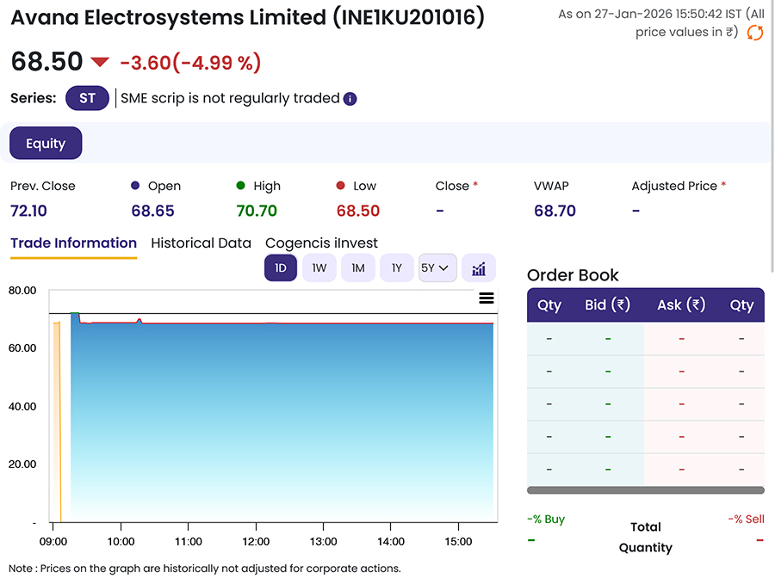Image resolution: width=775 pixels, height=578 pixels.
Task: Click the SME scrip info icon
Action: click(350, 99)
